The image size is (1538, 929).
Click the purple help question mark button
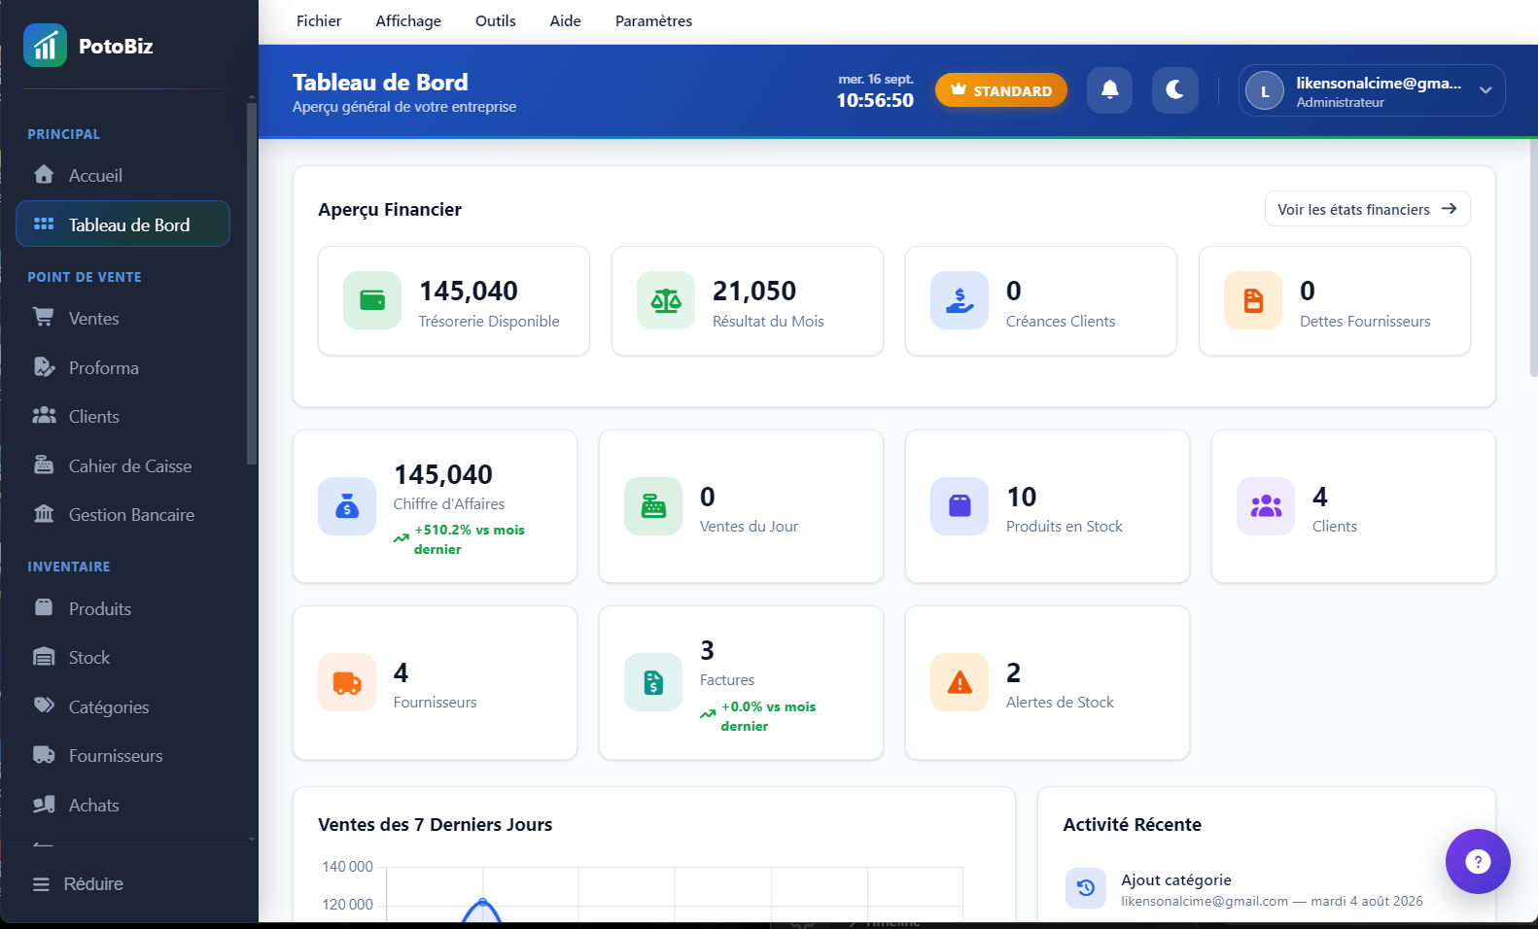click(x=1477, y=861)
